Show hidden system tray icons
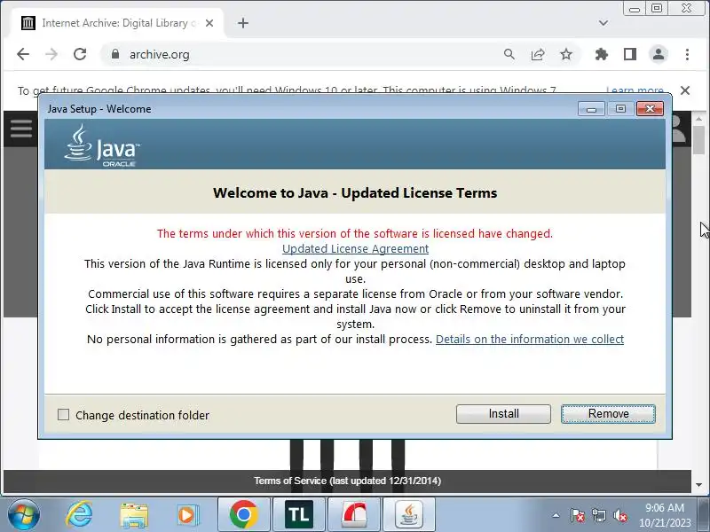 point(556,515)
